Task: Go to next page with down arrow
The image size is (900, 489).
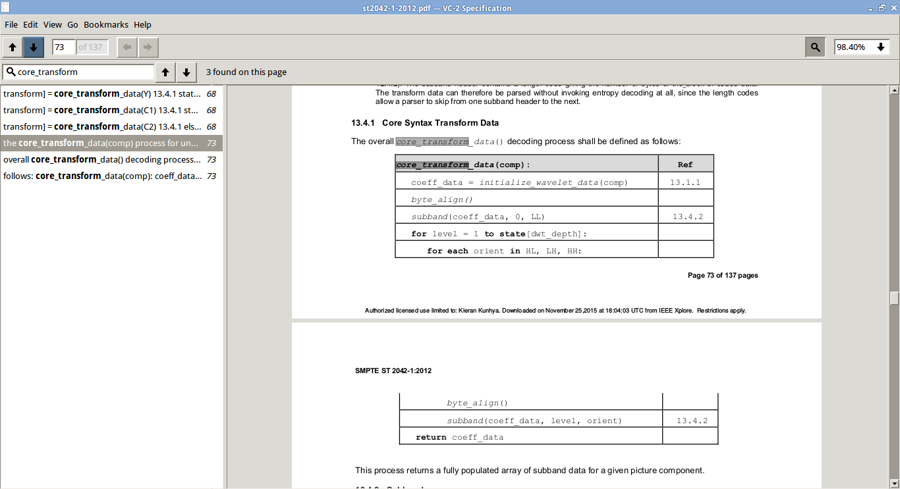Action: coord(34,47)
